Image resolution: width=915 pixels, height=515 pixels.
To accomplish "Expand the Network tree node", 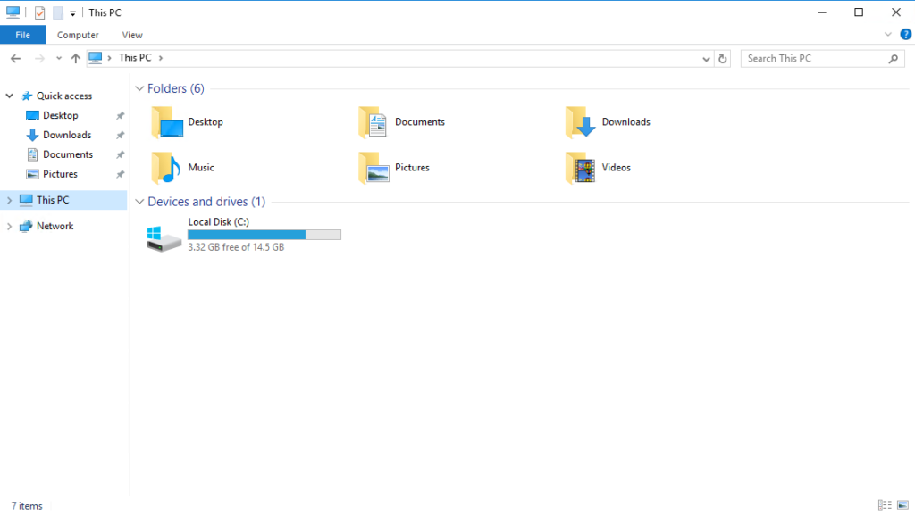I will click(9, 227).
